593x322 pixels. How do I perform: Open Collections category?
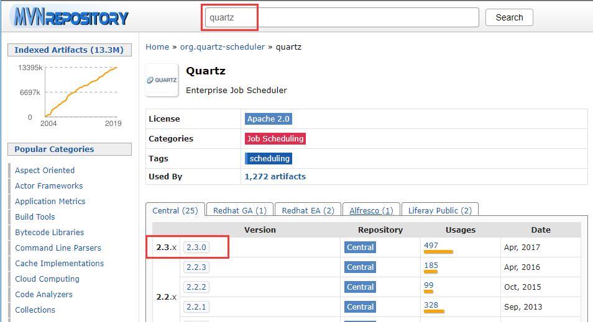(x=35, y=310)
